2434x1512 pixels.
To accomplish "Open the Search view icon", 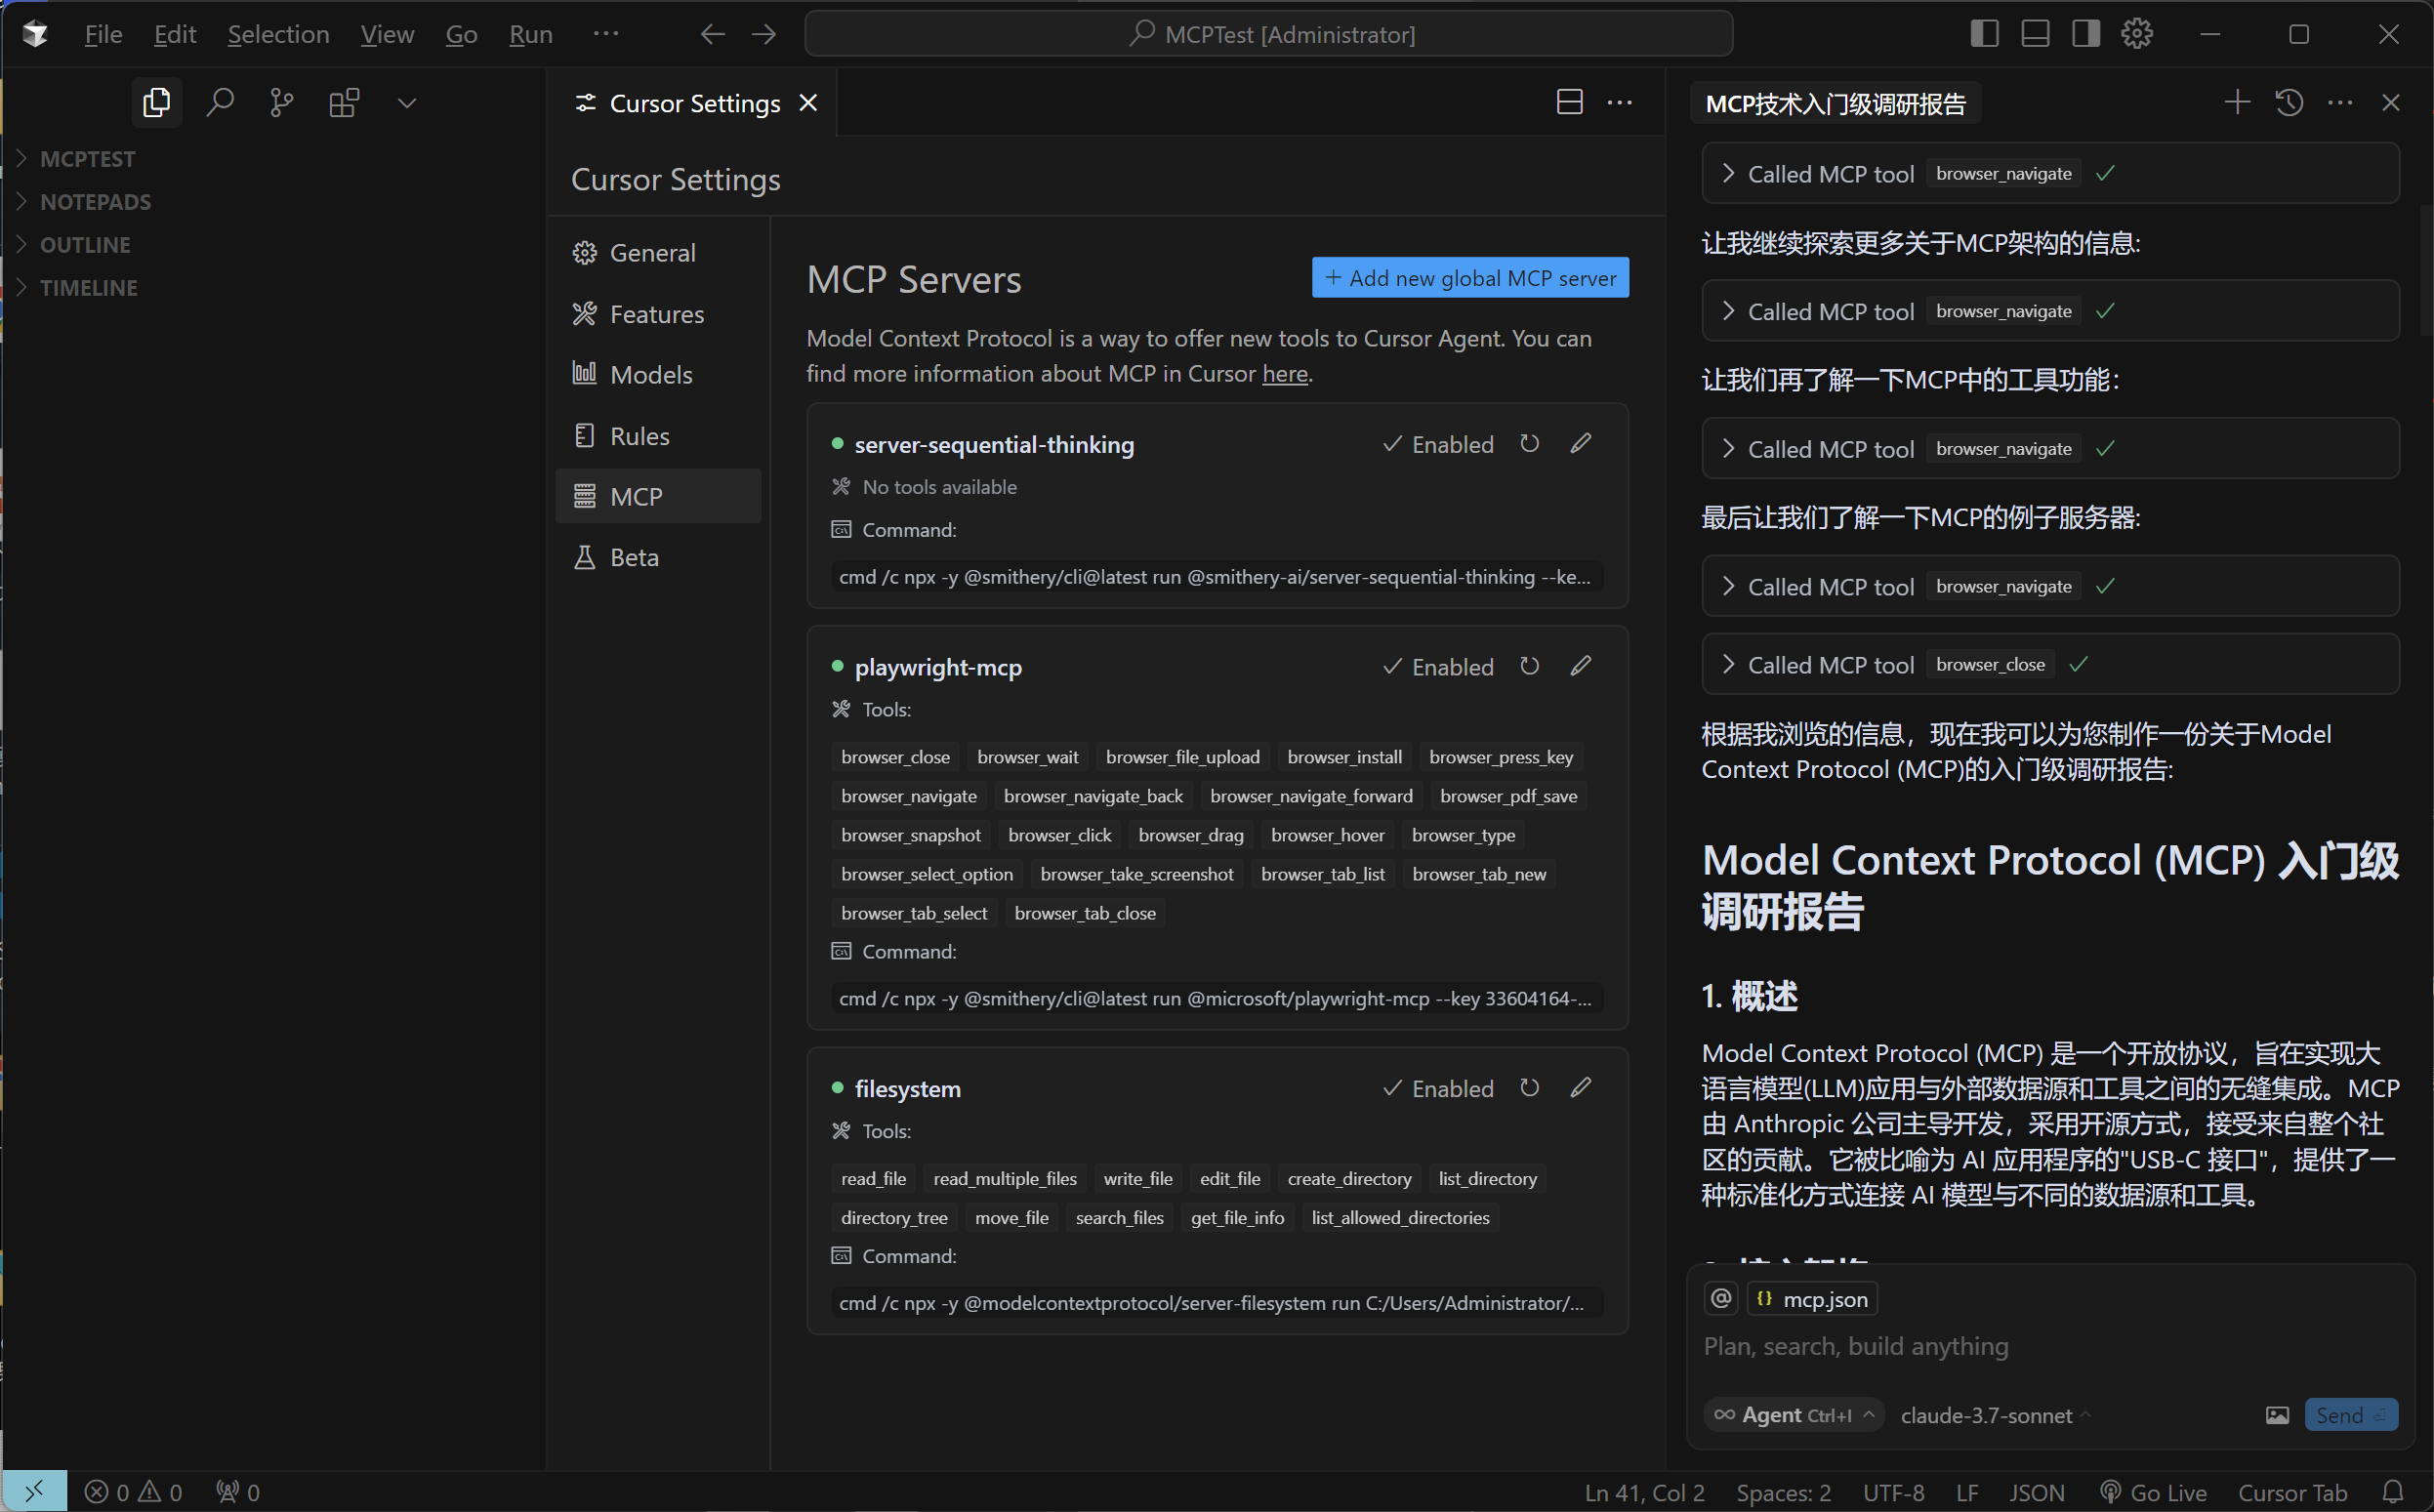I will coord(219,102).
